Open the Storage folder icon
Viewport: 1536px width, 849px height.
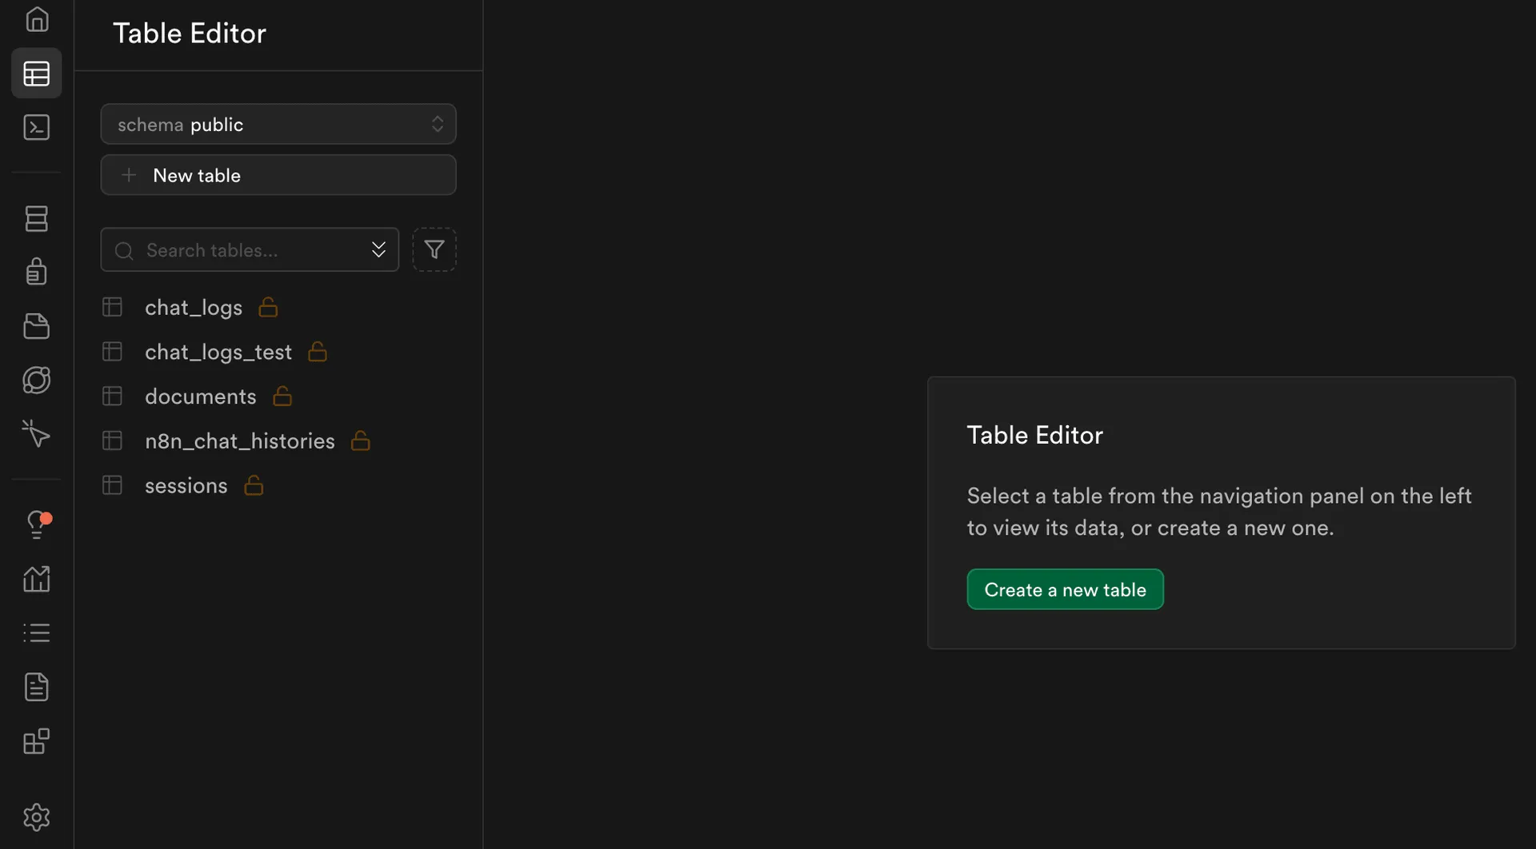tap(37, 326)
